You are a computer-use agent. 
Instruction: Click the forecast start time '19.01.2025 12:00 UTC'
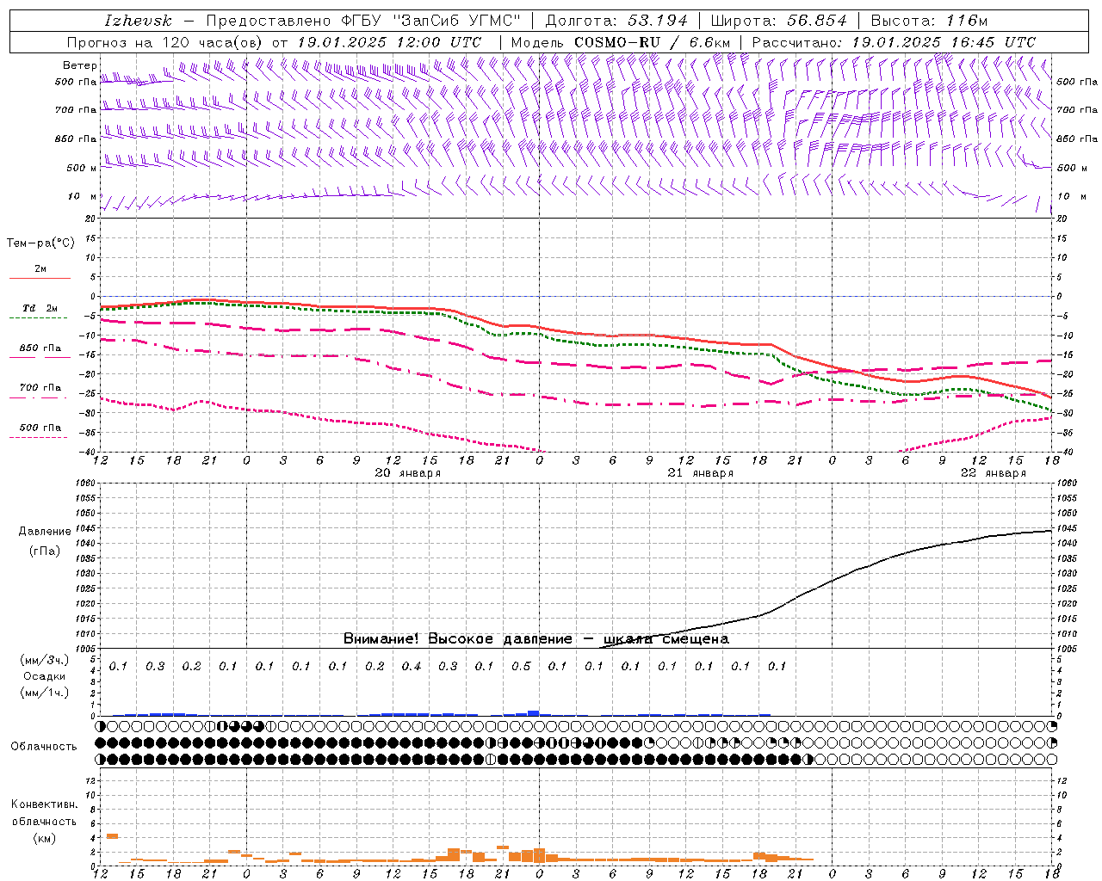pyautogui.click(x=389, y=42)
